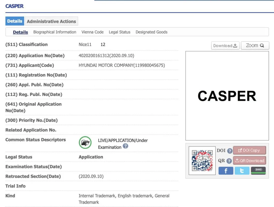Click the Common Status Descriptors label
274x207 pixels.
click(36, 140)
